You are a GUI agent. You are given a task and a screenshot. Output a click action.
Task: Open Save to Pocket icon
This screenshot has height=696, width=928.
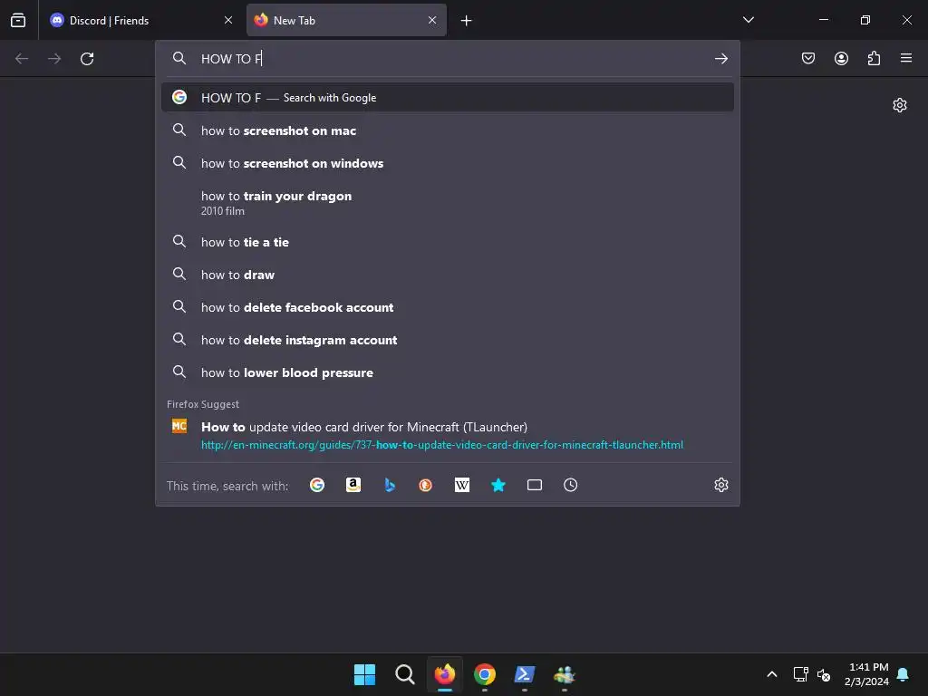click(808, 58)
